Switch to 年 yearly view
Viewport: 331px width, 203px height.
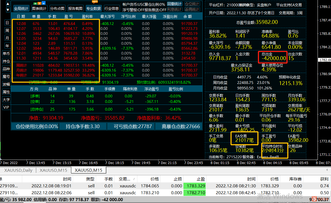pos(7,46)
